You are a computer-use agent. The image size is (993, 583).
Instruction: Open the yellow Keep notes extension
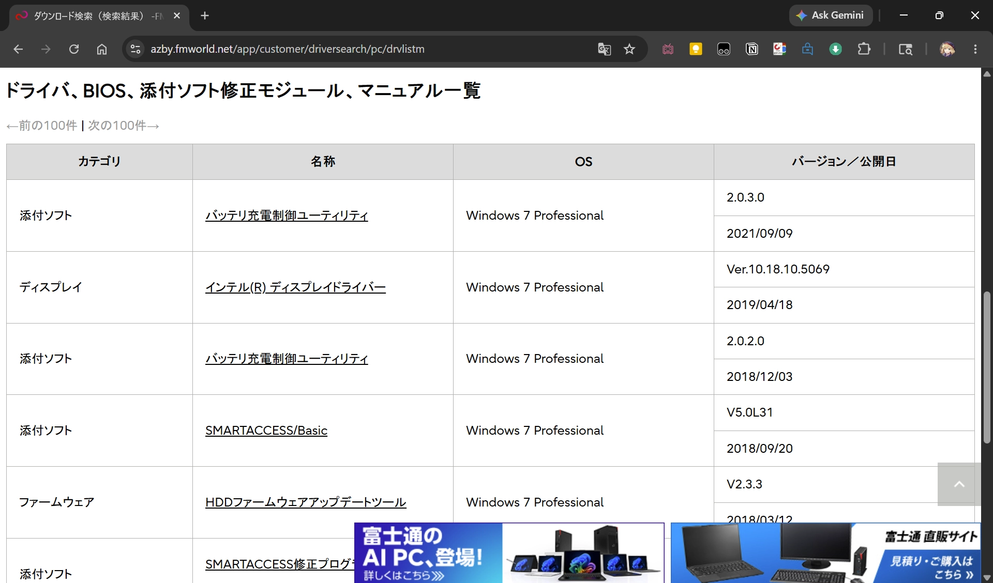tap(696, 49)
